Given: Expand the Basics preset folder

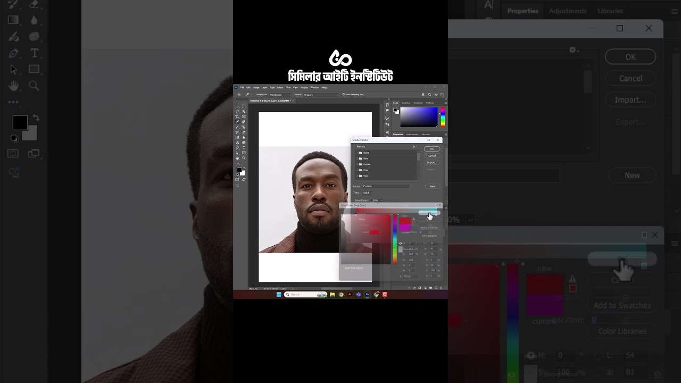Looking at the screenshot, I should coord(357,153).
